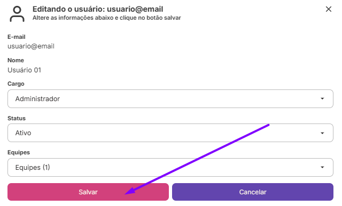Select the Ativo status field

(170, 133)
